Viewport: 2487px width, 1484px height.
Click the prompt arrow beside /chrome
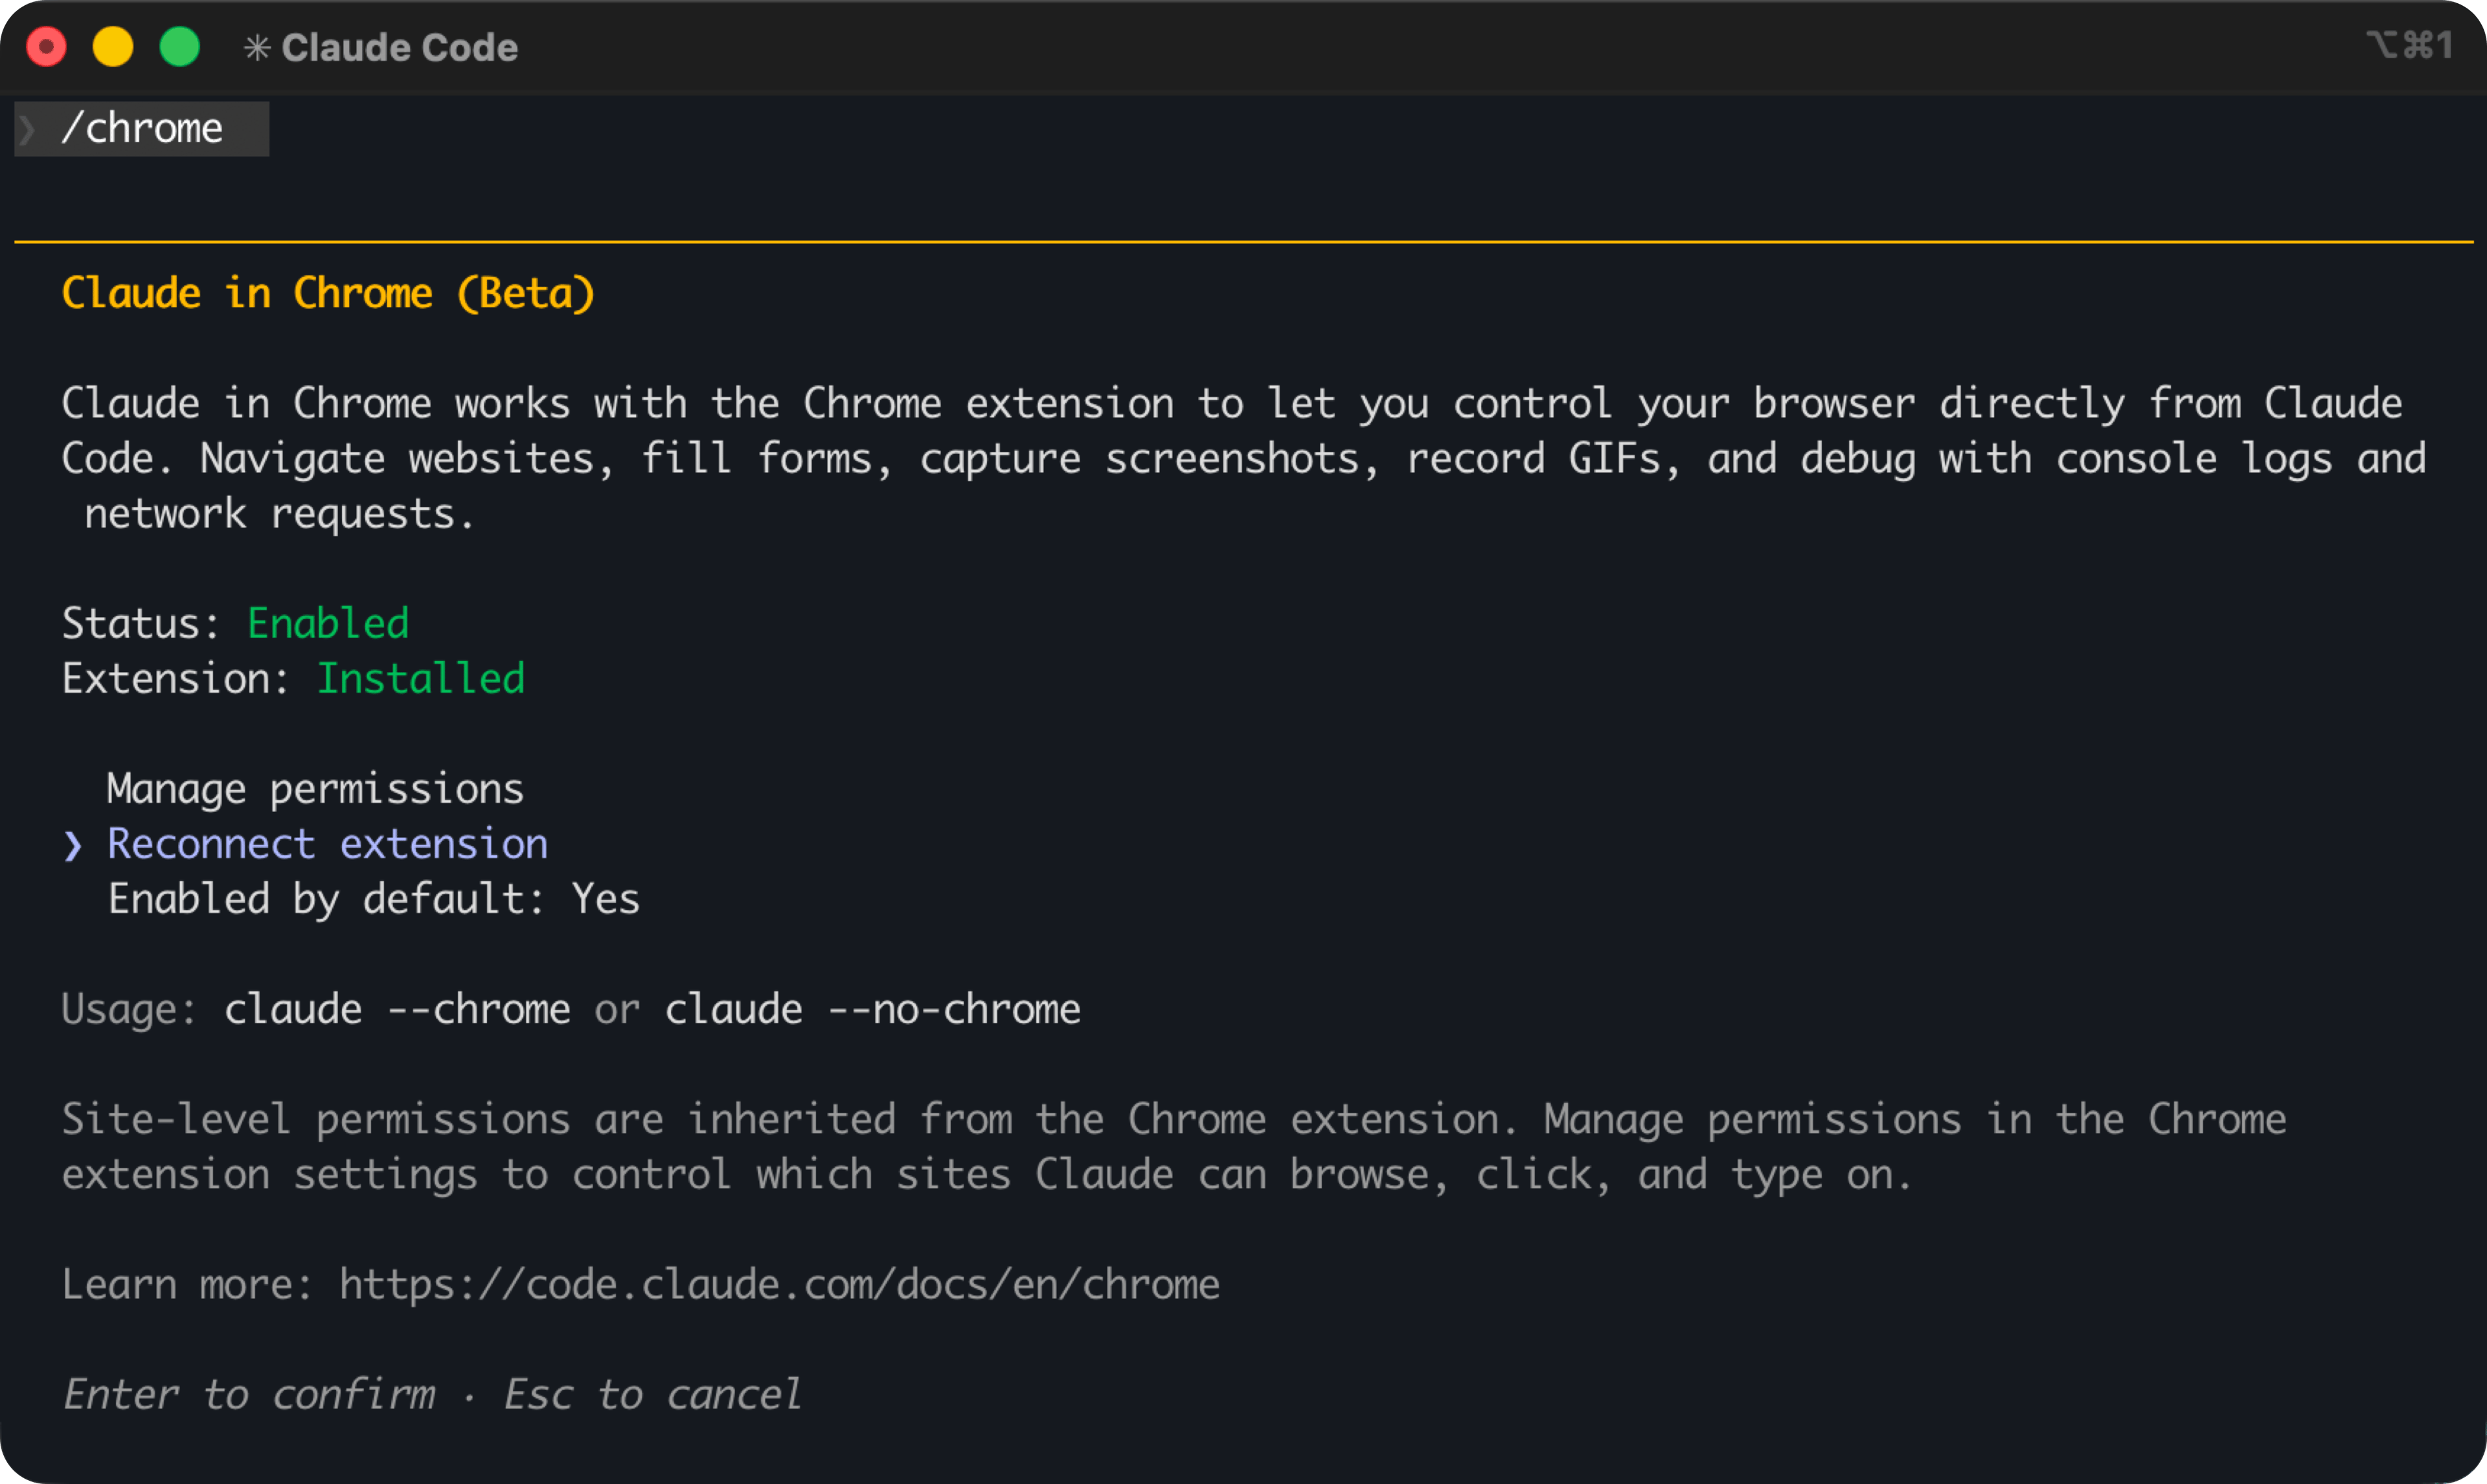pyautogui.click(x=27, y=128)
